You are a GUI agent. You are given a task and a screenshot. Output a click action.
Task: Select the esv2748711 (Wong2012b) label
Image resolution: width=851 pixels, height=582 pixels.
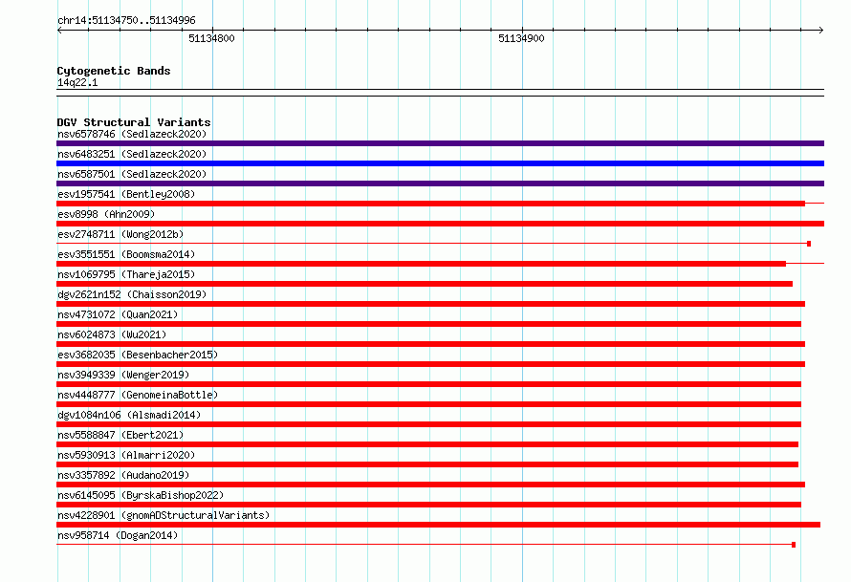tap(120, 234)
